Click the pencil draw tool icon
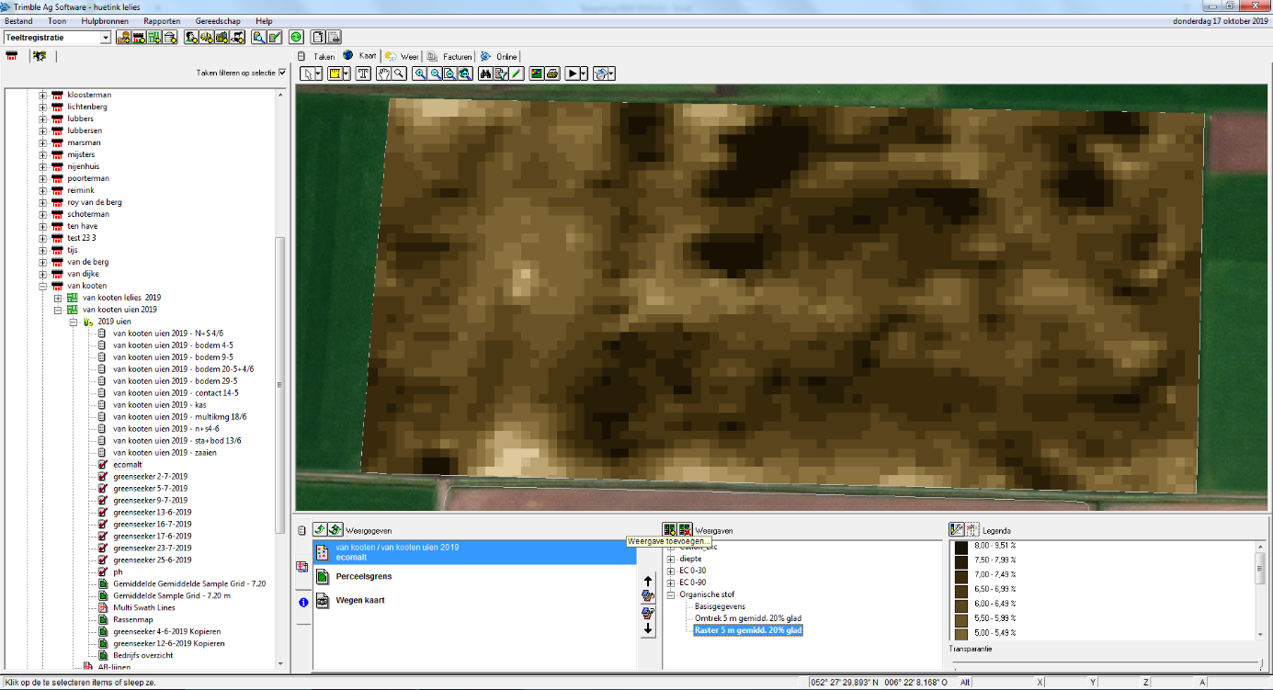This screenshot has height=690, width=1273. [517, 74]
